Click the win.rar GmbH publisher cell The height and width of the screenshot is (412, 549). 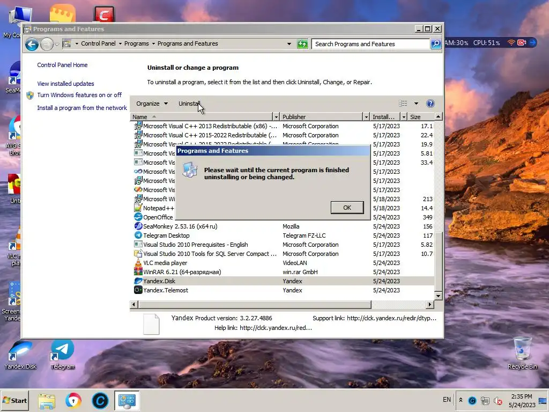pyautogui.click(x=300, y=272)
